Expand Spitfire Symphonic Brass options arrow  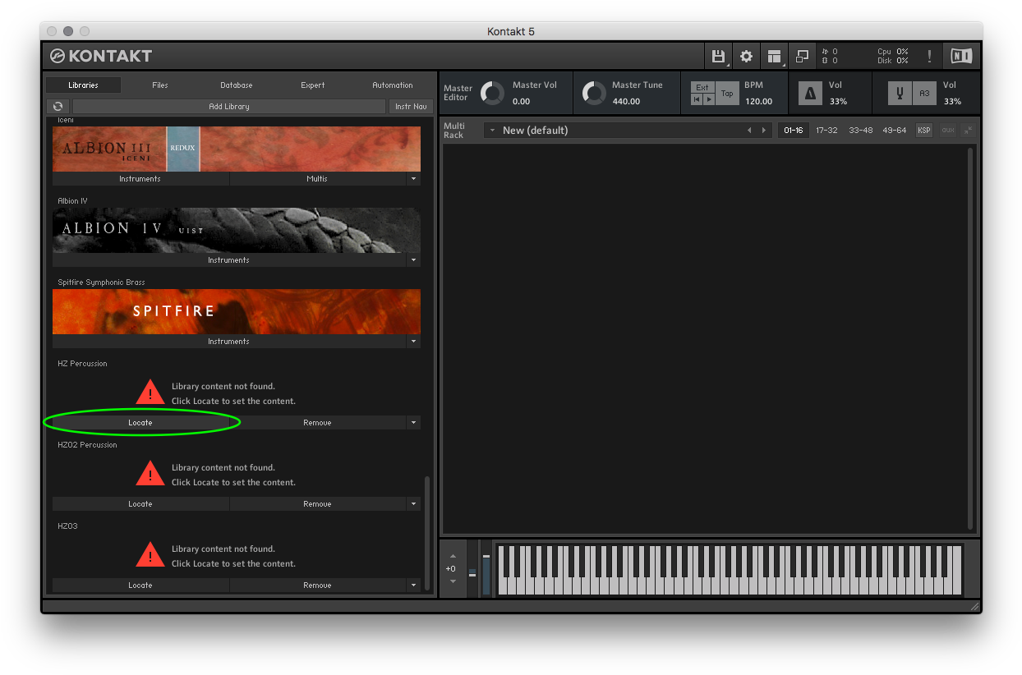[x=413, y=342]
